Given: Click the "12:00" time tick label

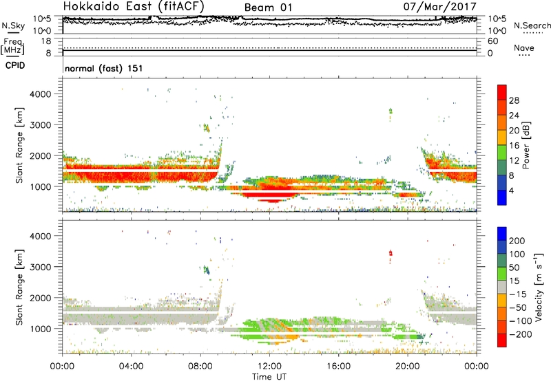Looking at the screenshot, I should pos(269,367).
